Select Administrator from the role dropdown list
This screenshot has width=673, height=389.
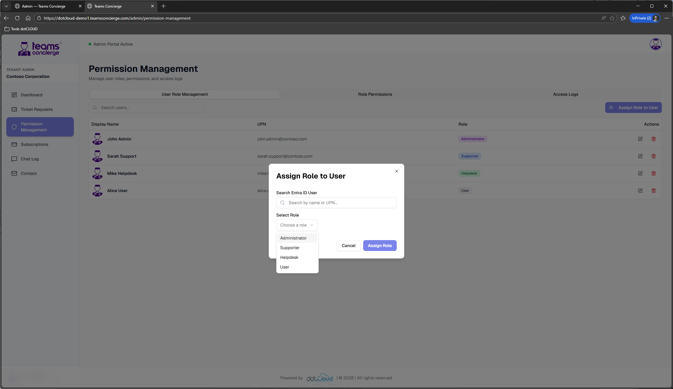click(x=293, y=238)
